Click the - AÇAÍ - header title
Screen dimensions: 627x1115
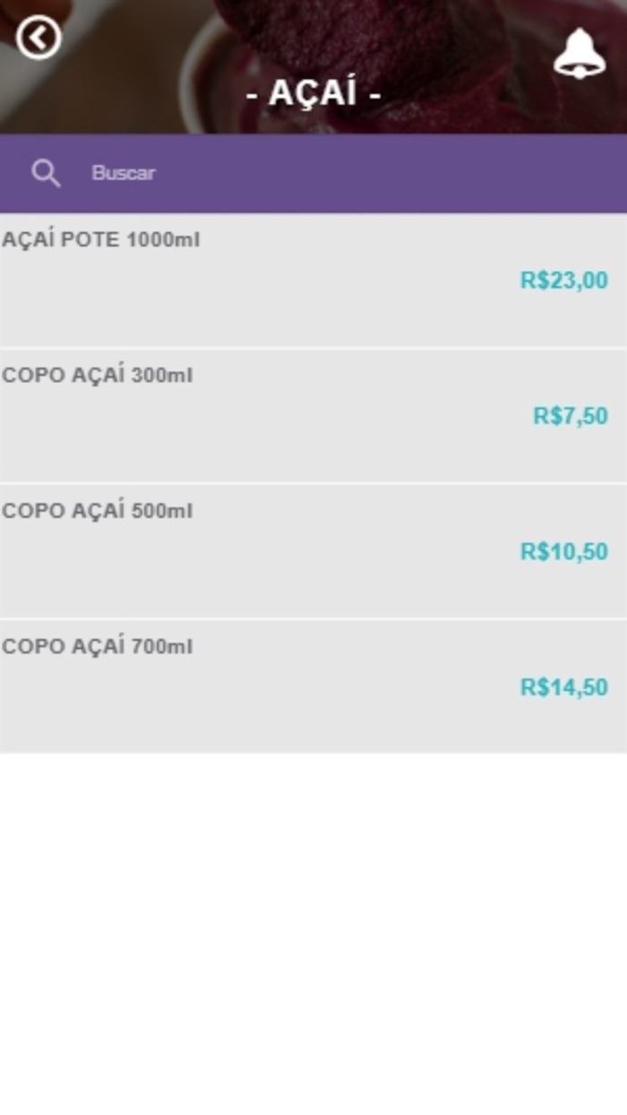313,92
